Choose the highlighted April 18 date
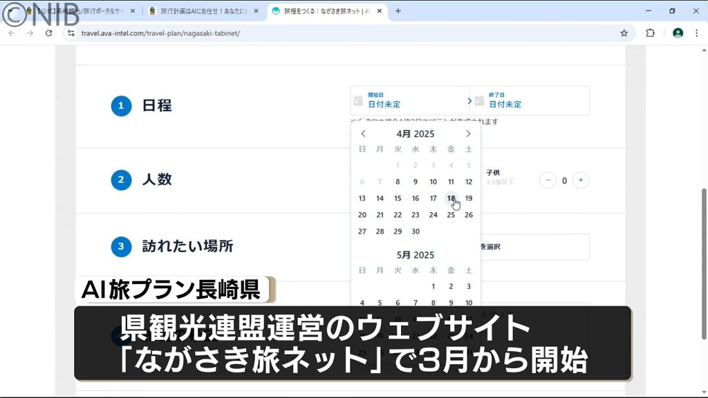 click(x=451, y=198)
